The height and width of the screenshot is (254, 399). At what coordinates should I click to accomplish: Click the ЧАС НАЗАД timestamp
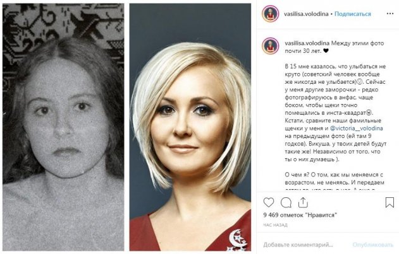coord(275,225)
